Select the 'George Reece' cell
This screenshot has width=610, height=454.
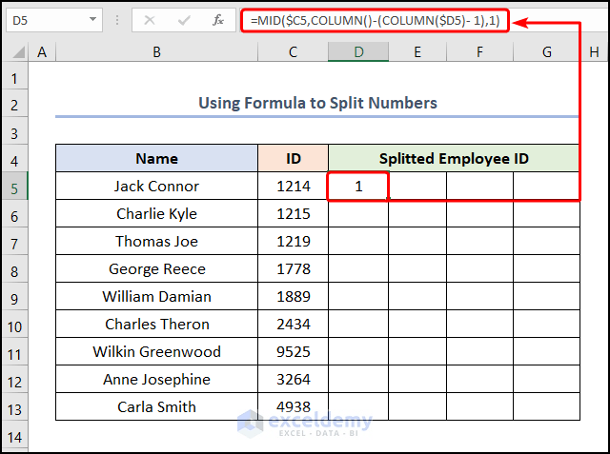coord(156,268)
